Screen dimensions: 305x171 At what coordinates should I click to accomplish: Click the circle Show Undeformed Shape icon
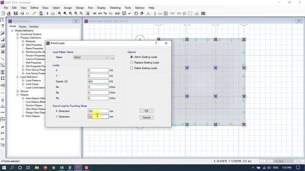coord(136,13)
